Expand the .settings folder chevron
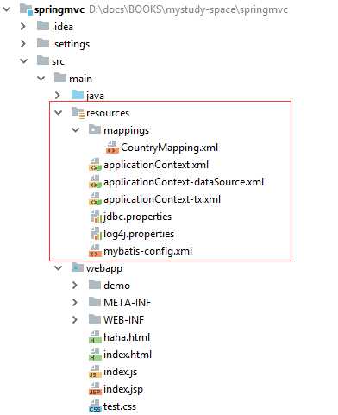This screenshot has width=338, height=415. (23, 44)
